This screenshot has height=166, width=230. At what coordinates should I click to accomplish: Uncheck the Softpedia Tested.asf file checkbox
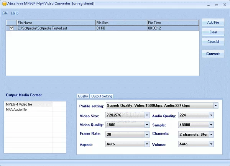(x=11, y=28)
